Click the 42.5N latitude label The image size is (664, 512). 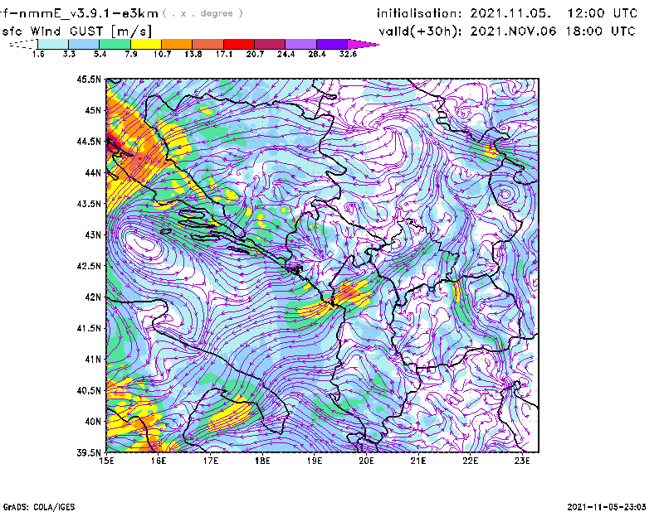(x=89, y=266)
